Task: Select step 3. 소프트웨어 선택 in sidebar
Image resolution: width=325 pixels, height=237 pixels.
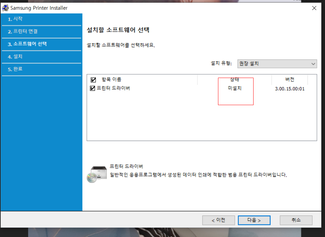Action: tap(27, 44)
